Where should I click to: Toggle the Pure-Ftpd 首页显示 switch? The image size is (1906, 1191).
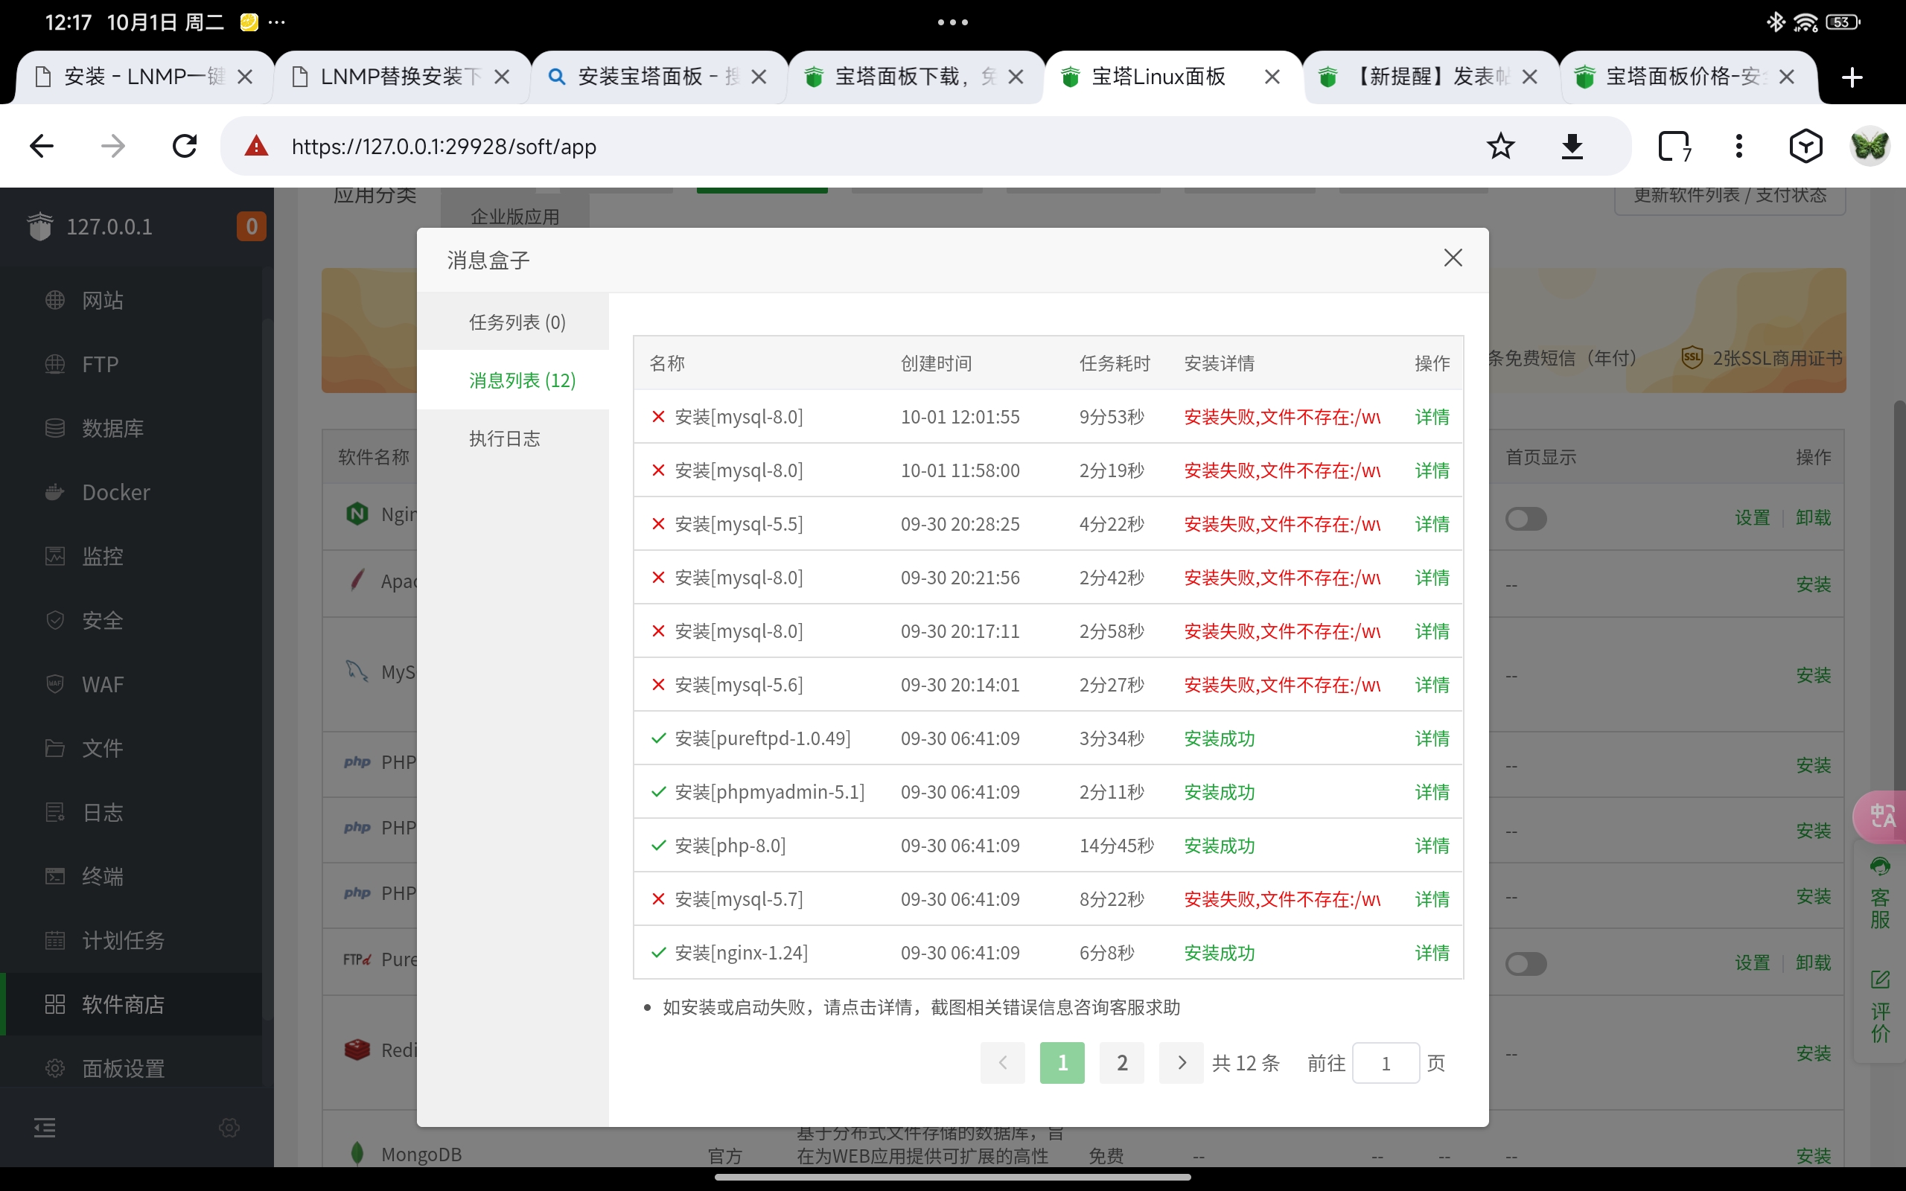tap(1526, 963)
